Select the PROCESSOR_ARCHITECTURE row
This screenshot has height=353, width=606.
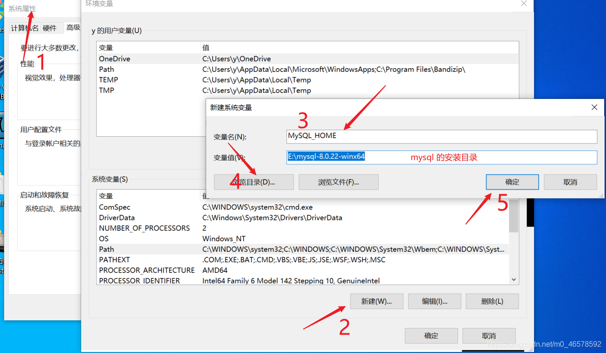click(303, 270)
